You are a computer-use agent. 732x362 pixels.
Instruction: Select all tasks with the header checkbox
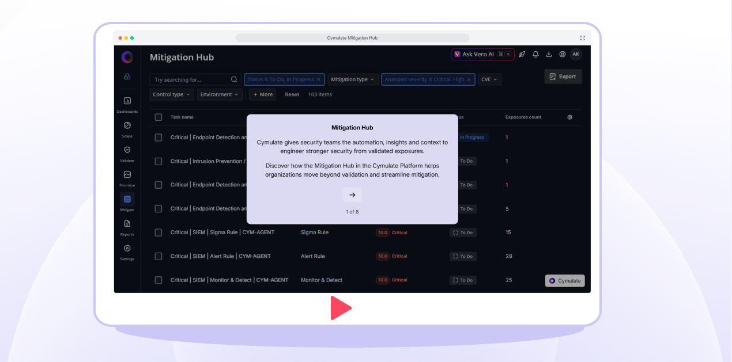click(x=159, y=117)
